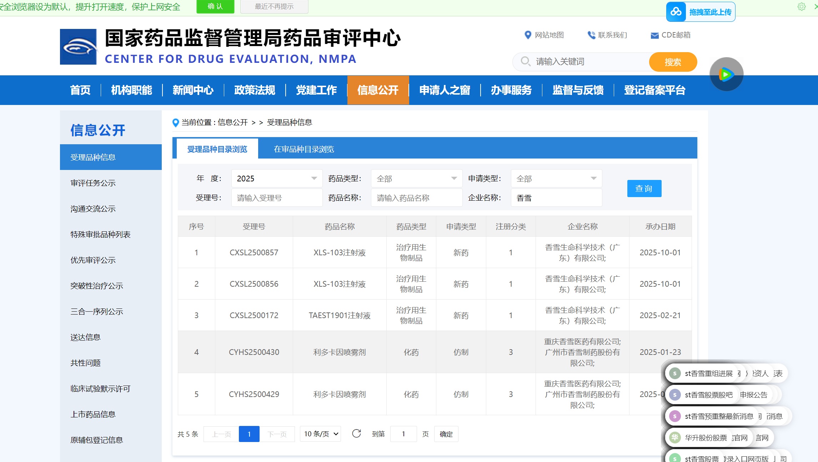Click the CDE center logo image

(x=78, y=47)
